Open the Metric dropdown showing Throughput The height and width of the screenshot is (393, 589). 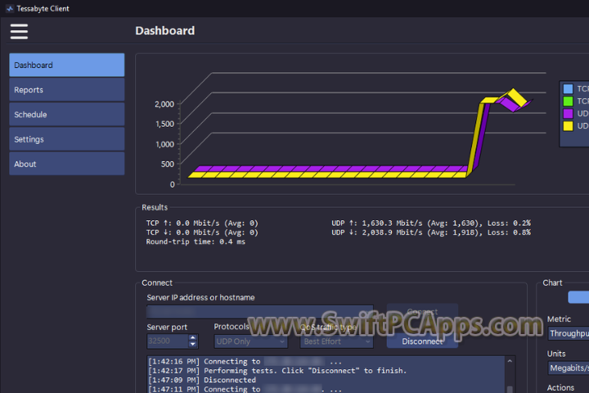[569, 333]
